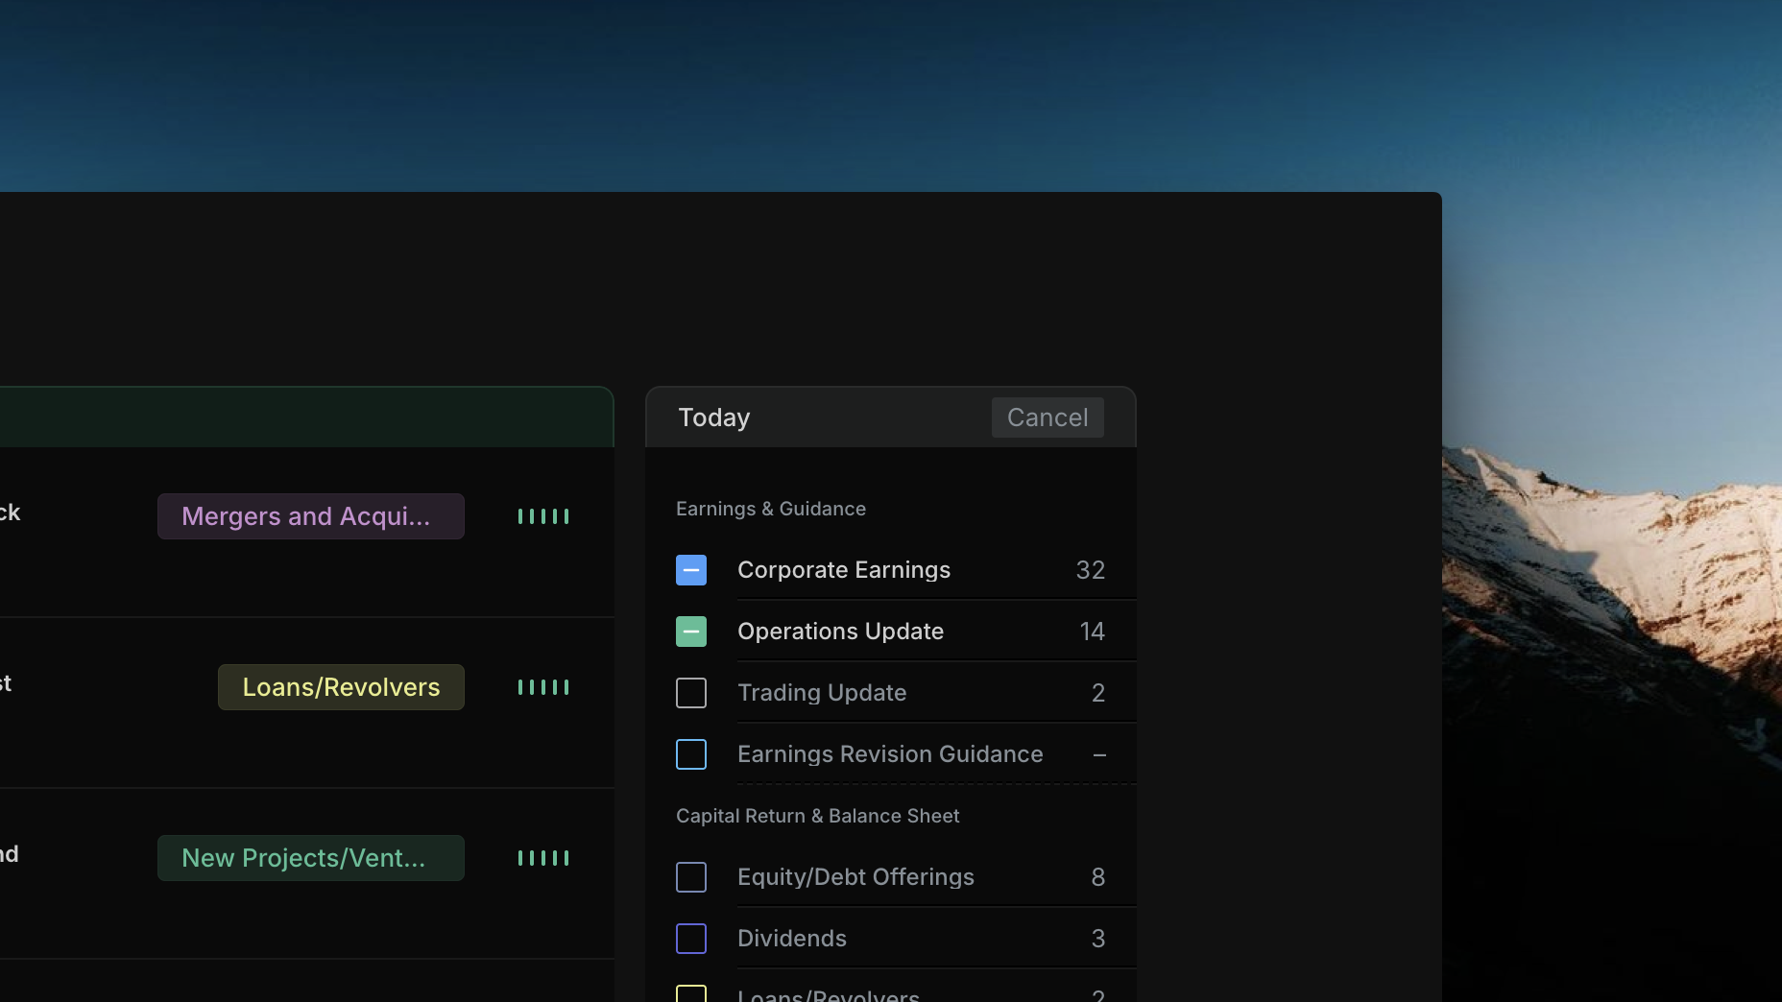1782x1002 pixels.
Task: Enable the Trading Update checkbox
Action: click(x=691, y=693)
